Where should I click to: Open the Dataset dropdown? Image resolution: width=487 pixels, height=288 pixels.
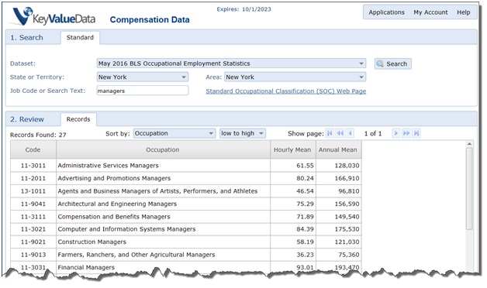point(231,63)
